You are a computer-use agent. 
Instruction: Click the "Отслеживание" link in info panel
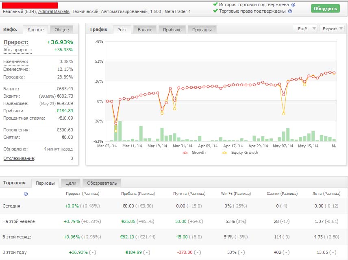tap(19, 158)
